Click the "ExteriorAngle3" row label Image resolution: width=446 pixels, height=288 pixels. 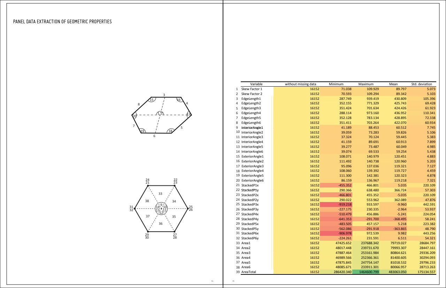[253, 166]
